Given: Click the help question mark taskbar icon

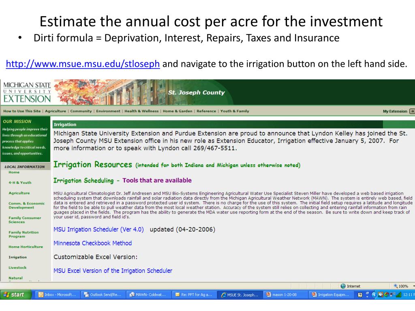Looking at the screenshot, I should [360, 295].
